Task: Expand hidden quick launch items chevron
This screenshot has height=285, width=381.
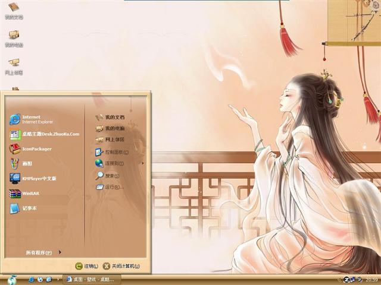Action: click(58, 280)
